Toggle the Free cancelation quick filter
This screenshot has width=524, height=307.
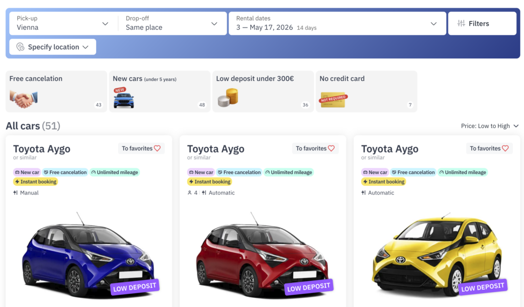point(56,91)
